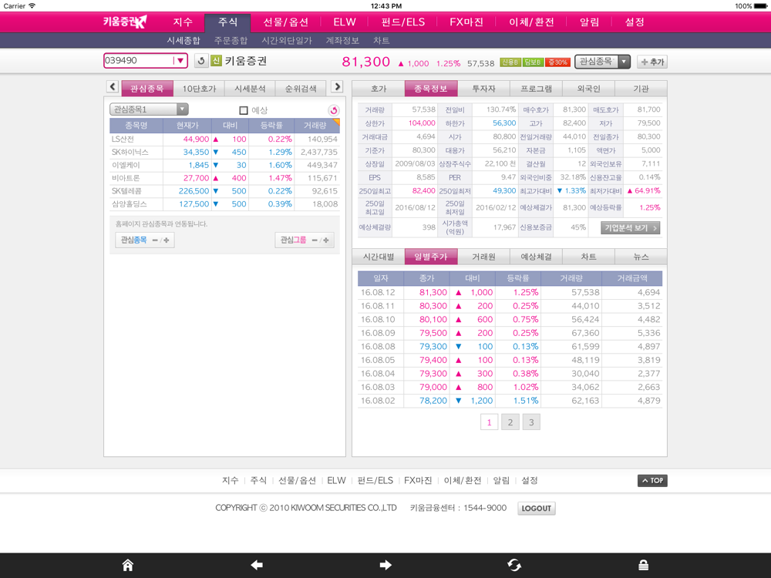Select the 주문종합 submenu
The image size is (771, 578).
pos(231,40)
